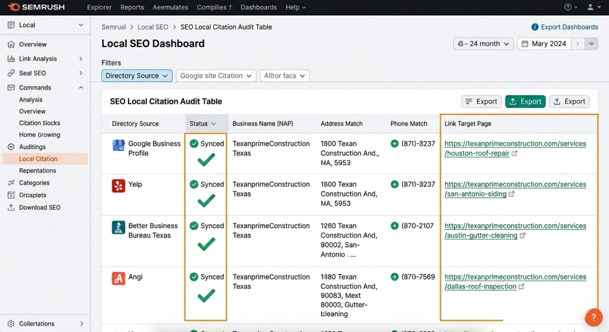This screenshot has width=609, height=332.
Task: Click green plus icon beside (870-2107 phone
Action: pyautogui.click(x=394, y=226)
